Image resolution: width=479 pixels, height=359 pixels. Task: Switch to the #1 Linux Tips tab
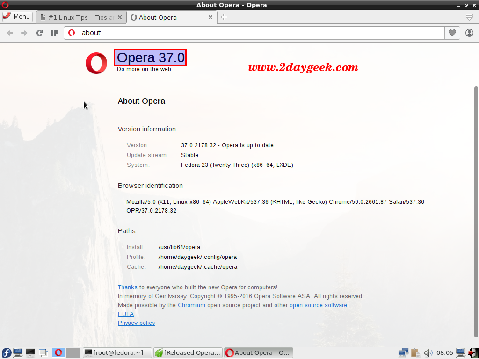point(81,17)
